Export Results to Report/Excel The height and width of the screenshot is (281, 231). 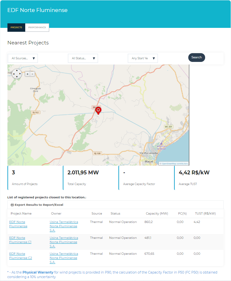pos(39,205)
